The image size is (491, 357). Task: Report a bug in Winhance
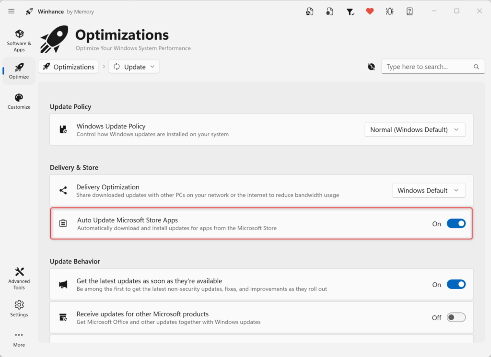(x=390, y=11)
